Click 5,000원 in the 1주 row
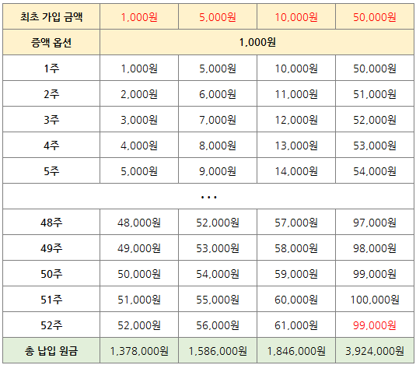 click(218, 68)
